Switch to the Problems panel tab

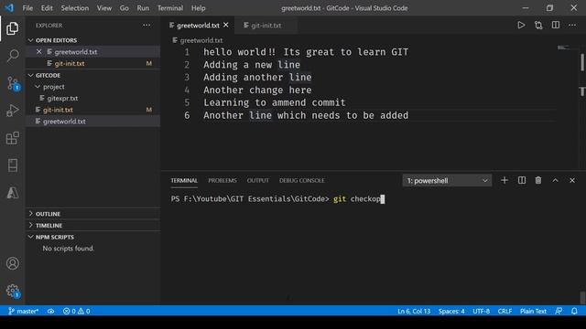pos(222,181)
